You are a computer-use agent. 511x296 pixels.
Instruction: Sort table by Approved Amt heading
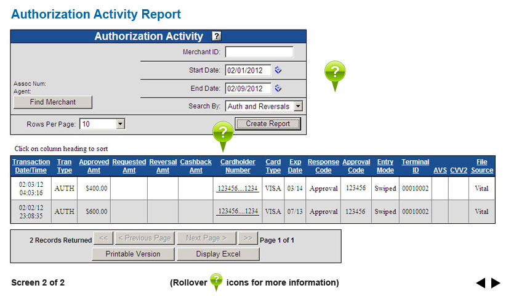coord(94,166)
